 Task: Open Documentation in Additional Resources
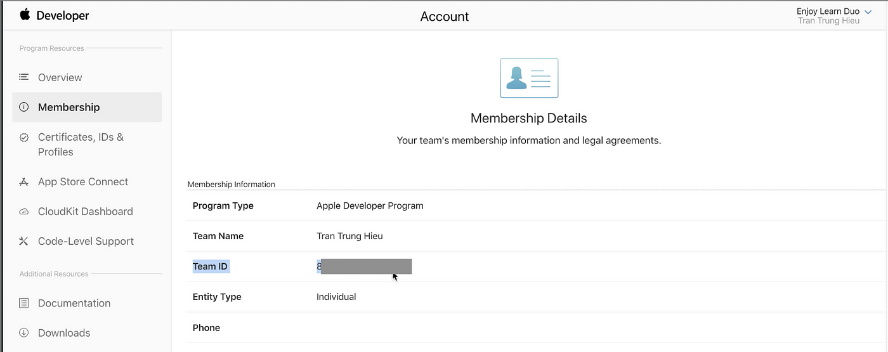tap(74, 303)
